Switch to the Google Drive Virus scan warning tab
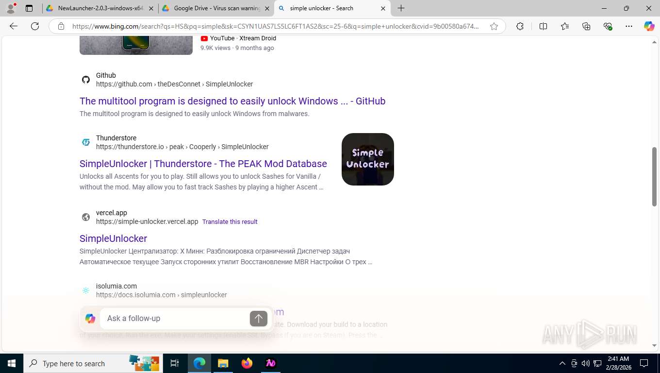 pyautogui.click(x=217, y=8)
